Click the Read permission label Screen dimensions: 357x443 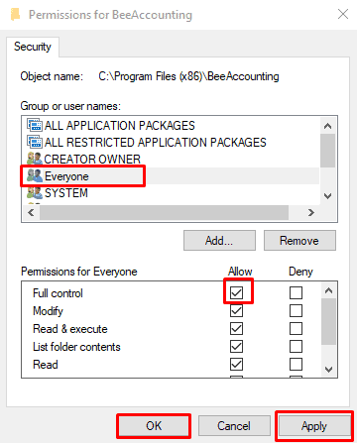46,365
